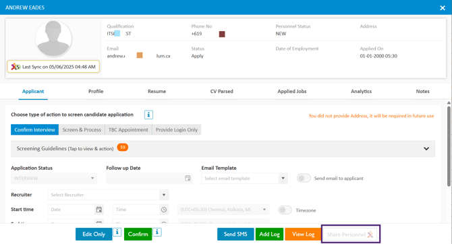The height and width of the screenshot is (244, 452).
Task: Click the orange screening guidelines count badge
Action: click(123, 148)
